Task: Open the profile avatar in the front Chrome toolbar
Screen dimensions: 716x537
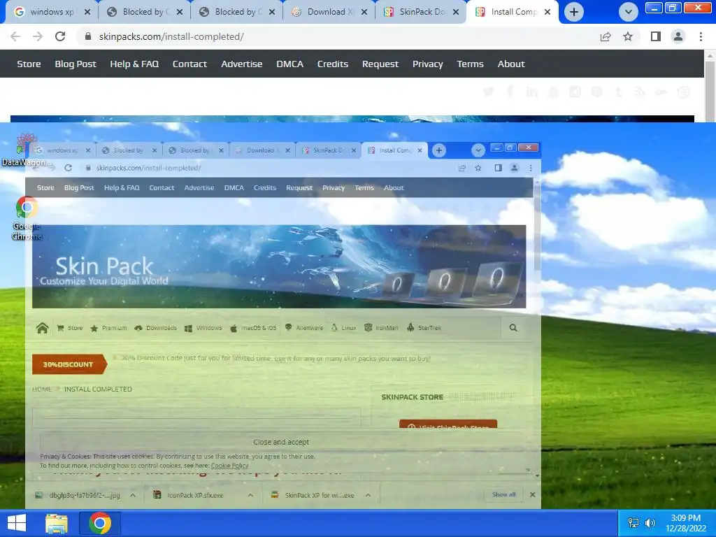Action: click(x=678, y=36)
